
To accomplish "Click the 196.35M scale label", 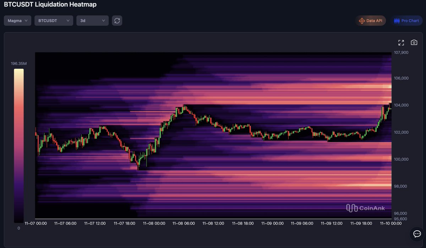I will coord(18,64).
